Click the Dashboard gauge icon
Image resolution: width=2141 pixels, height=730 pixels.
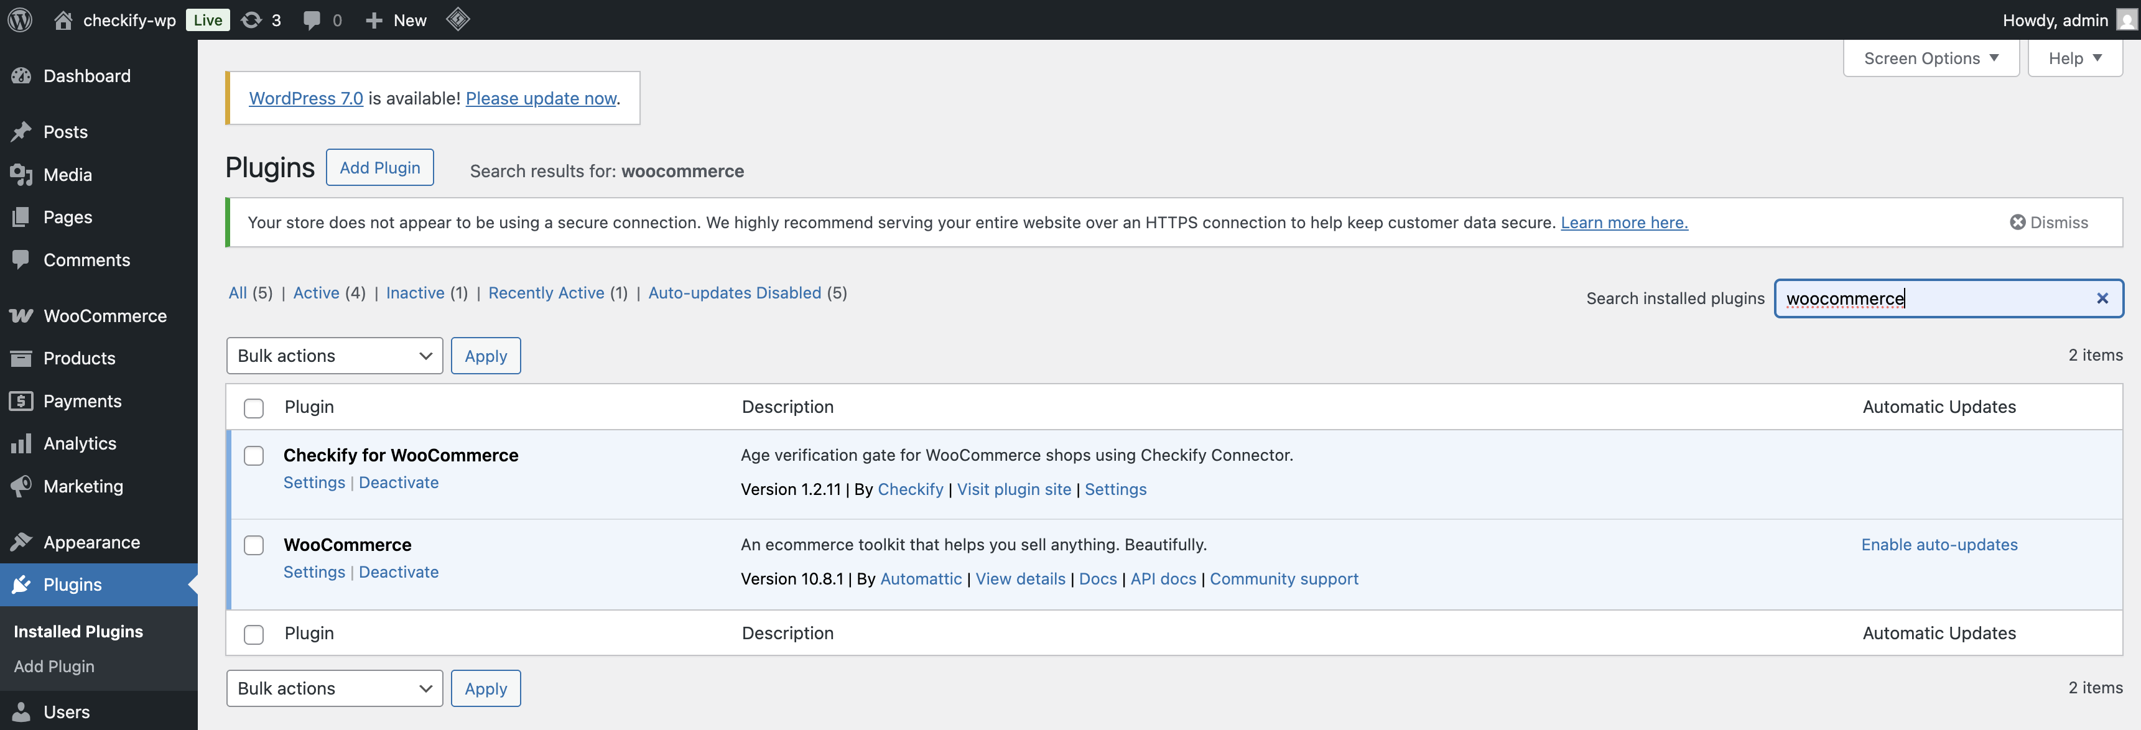22,76
